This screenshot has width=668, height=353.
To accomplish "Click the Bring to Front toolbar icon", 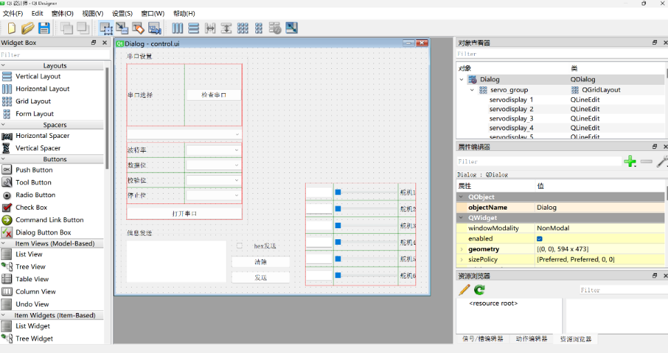I will pos(83,28).
